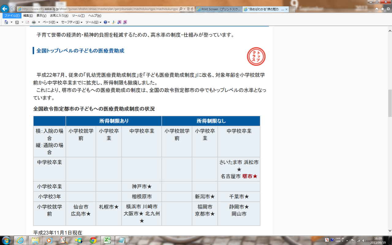Open the ヘルプ(H) menu
The width and height of the screenshot is (392, 245).
coord(95,16)
